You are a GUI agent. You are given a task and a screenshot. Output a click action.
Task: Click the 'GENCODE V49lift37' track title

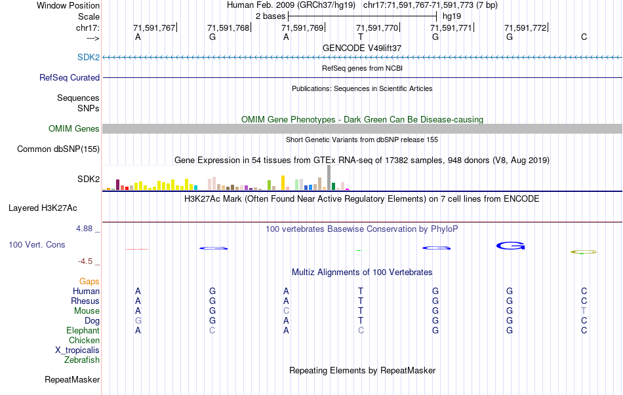pyautogui.click(x=362, y=48)
